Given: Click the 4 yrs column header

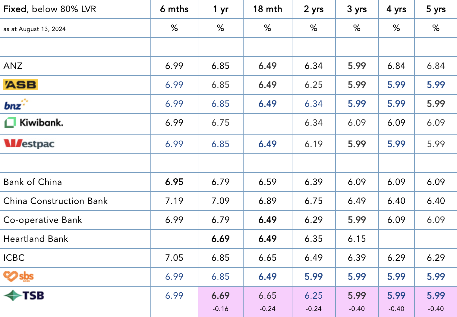Looking at the screenshot, I should coord(396,9).
